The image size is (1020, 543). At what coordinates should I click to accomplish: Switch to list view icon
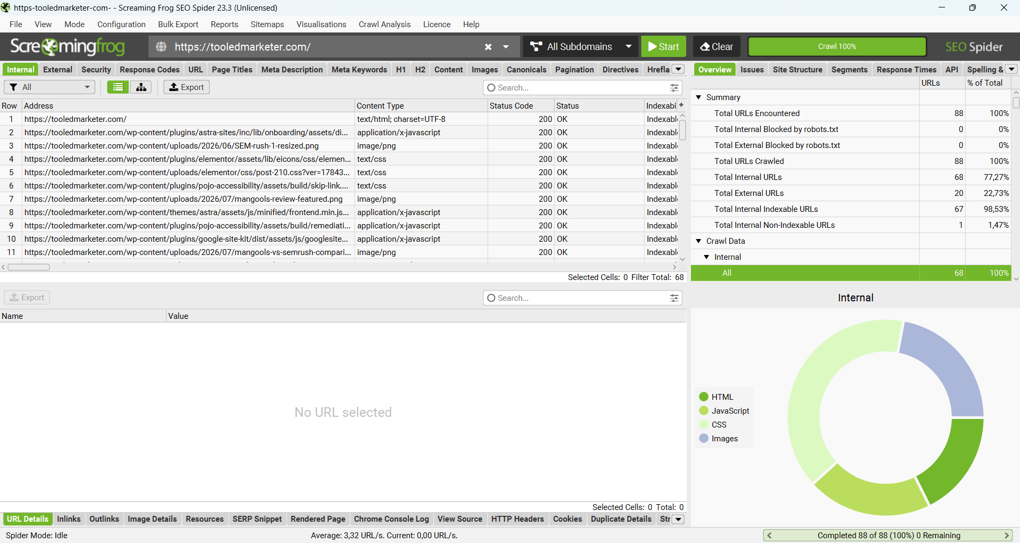(x=118, y=87)
